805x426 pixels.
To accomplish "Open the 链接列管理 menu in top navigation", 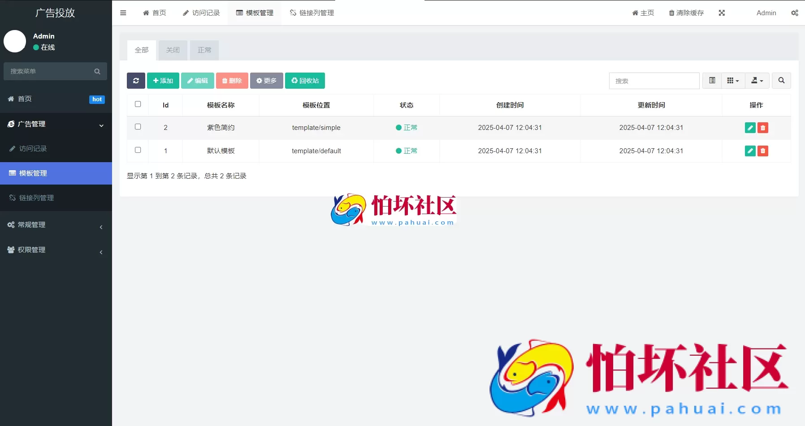I will [312, 13].
